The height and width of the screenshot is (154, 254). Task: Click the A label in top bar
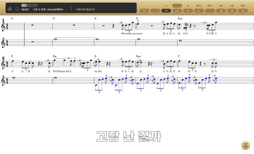coord(166,6)
